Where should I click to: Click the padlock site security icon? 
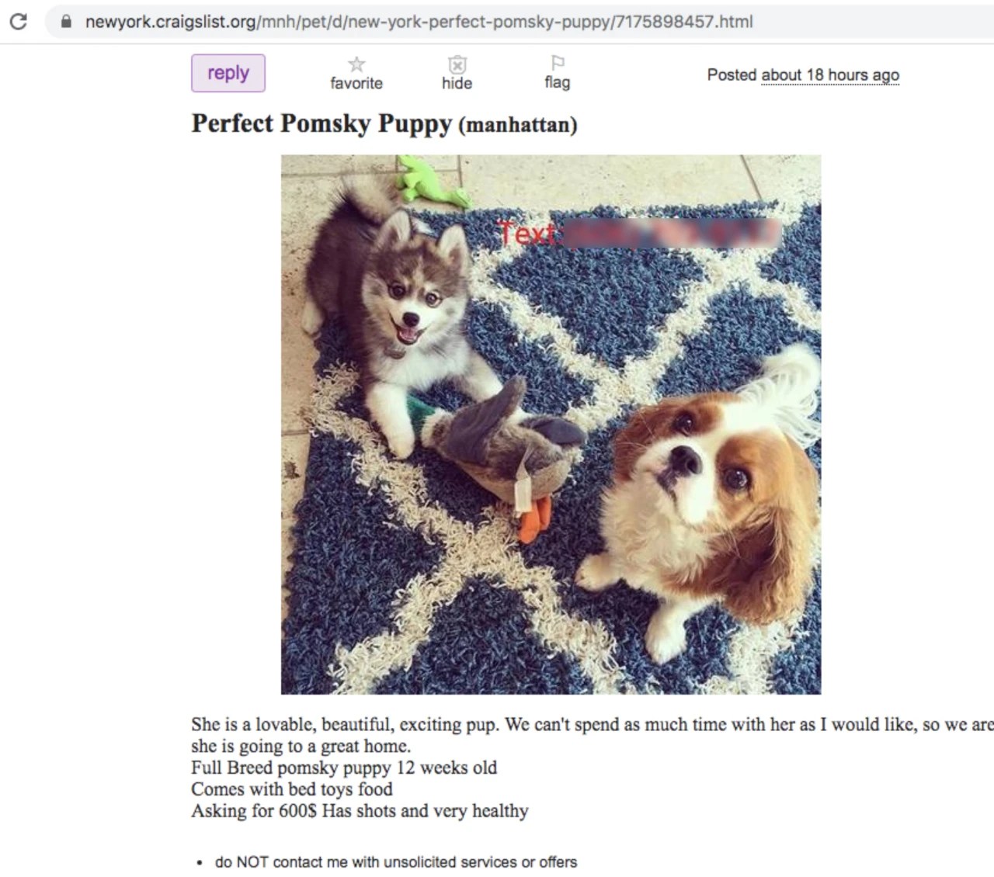[x=67, y=22]
